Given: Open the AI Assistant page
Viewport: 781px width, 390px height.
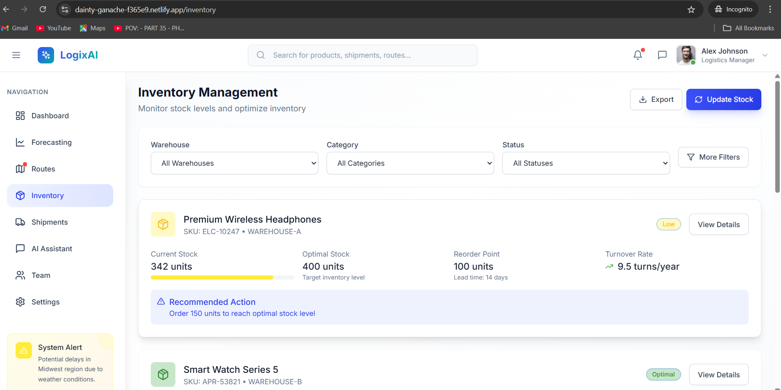Looking at the screenshot, I should click(60, 249).
